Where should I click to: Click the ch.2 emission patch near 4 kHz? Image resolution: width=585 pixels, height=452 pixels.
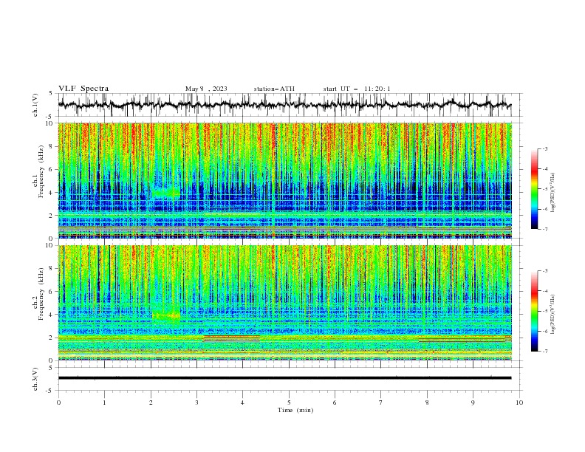(166, 316)
